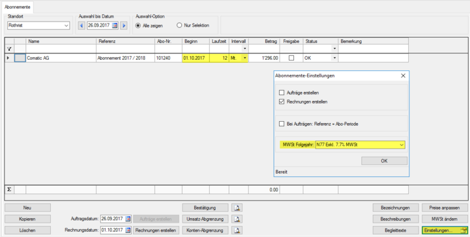This screenshot has width=470, height=237.
Task: Enable Aufträge erstellen checkbox
Action: tap(282, 92)
